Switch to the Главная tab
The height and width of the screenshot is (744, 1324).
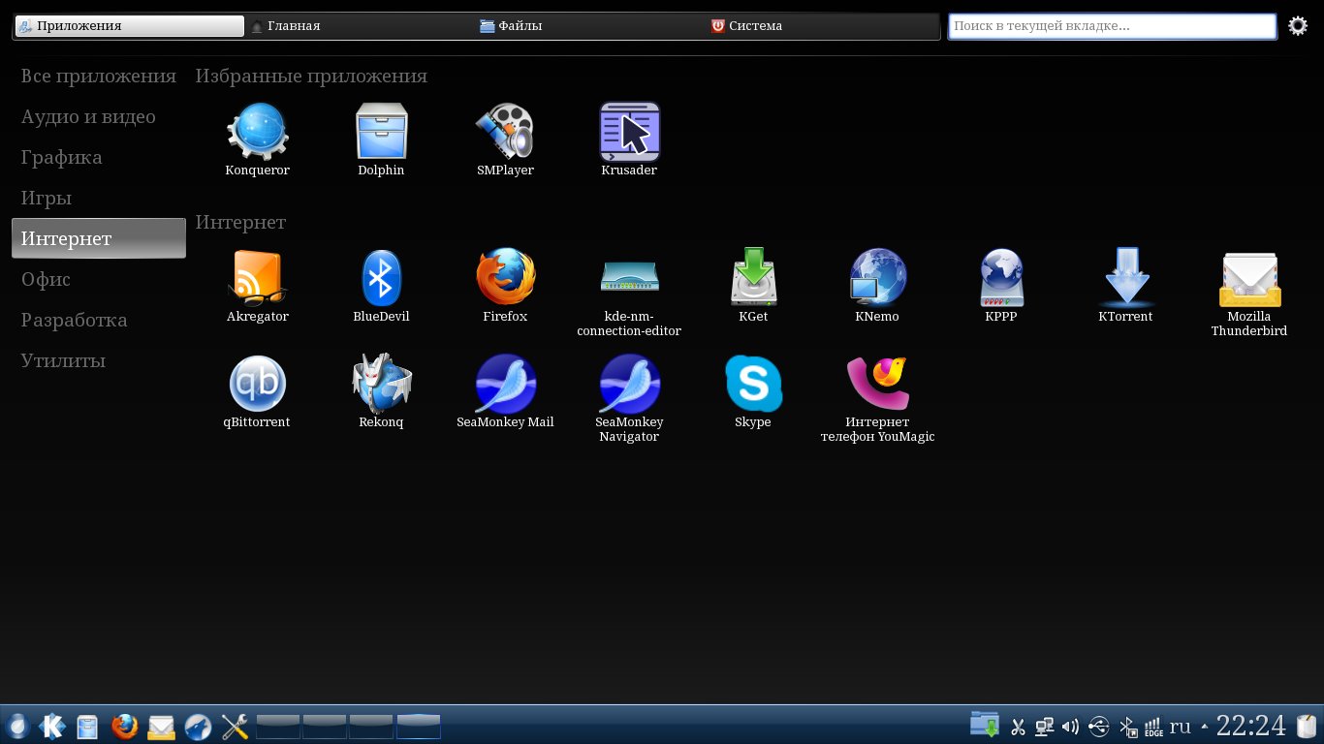[293, 26]
